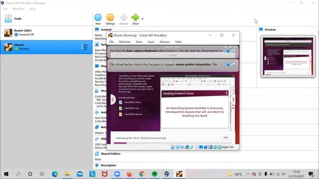Suppress the Auto capture keyboard message permanently
This screenshot has width=319, height=179.
[233, 51]
